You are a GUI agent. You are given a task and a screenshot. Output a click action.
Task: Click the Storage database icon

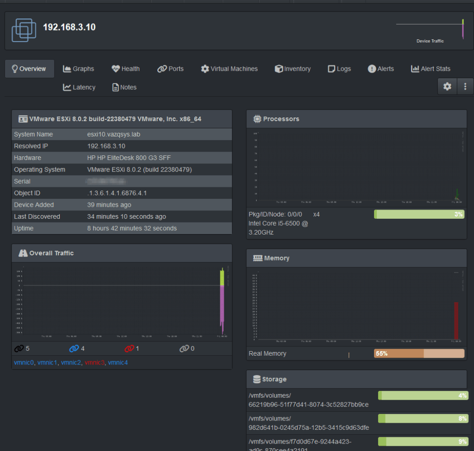256,379
